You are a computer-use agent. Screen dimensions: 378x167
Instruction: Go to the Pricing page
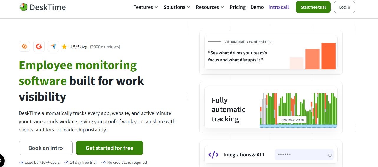coord(238,7)
